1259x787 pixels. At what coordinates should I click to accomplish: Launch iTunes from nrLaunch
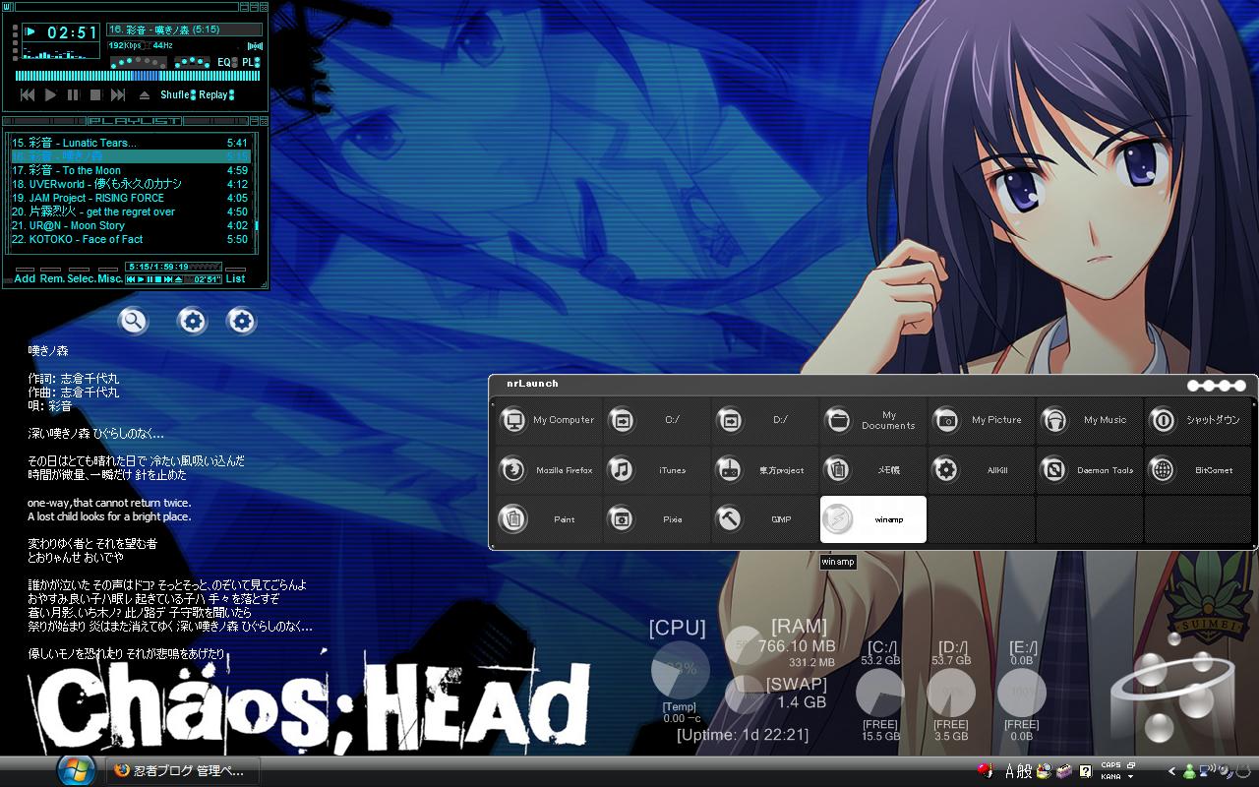pyautogui.click(x=656, y=470)
